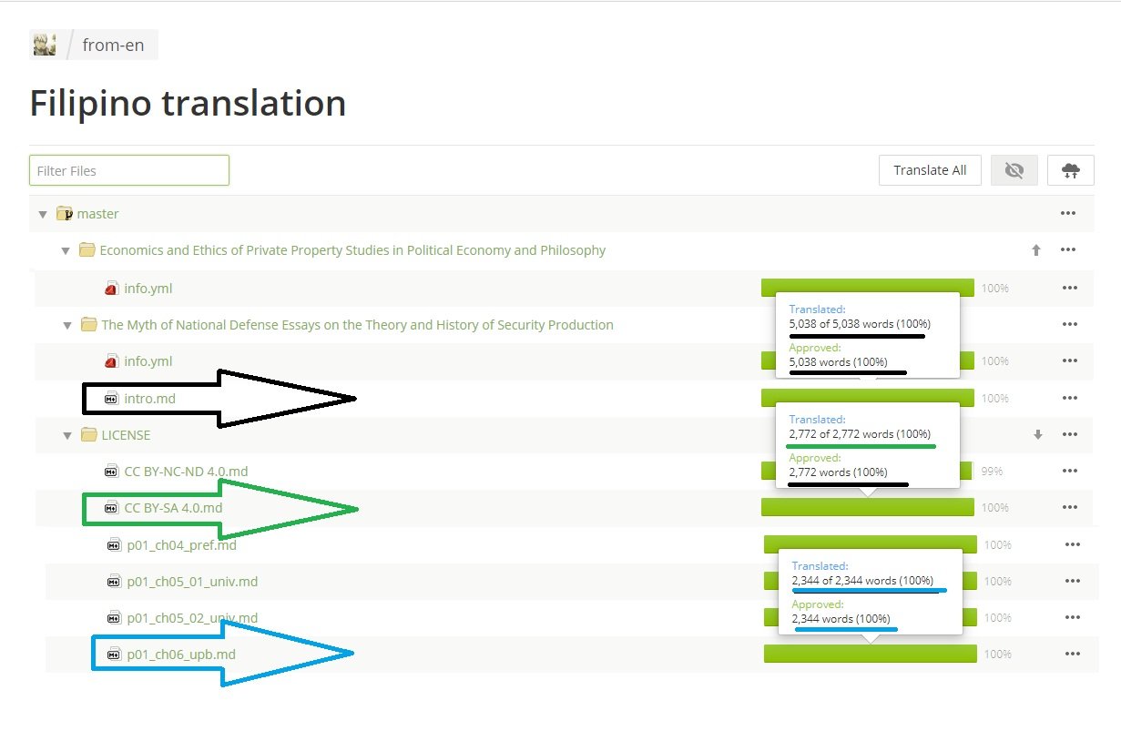Click the progress bar for p01_ch06_upb.md
The height and width of the screenshot is (741, 1121).
click(x=870, y=654)
